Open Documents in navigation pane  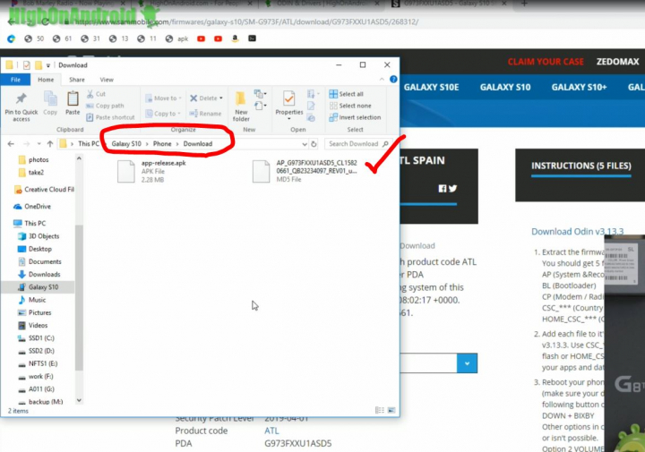click(40, 261)
